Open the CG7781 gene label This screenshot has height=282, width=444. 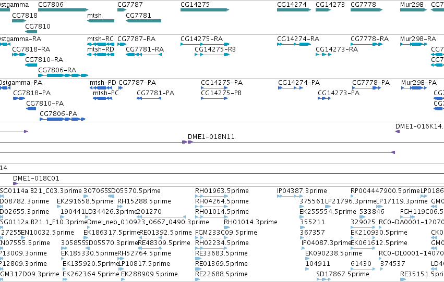tap(138, 16)
